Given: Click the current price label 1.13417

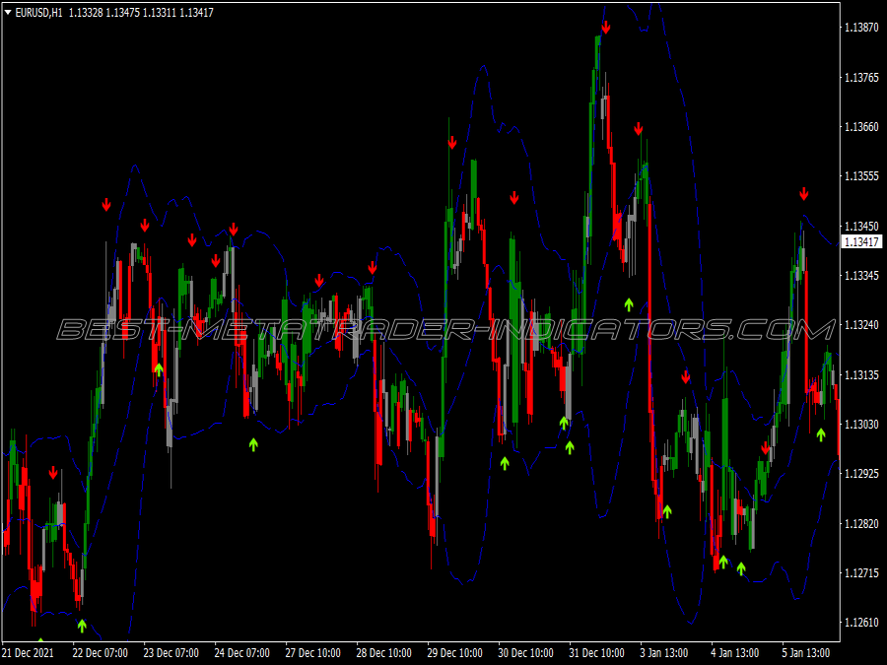Looking at the screenshot, I should 861,242.
